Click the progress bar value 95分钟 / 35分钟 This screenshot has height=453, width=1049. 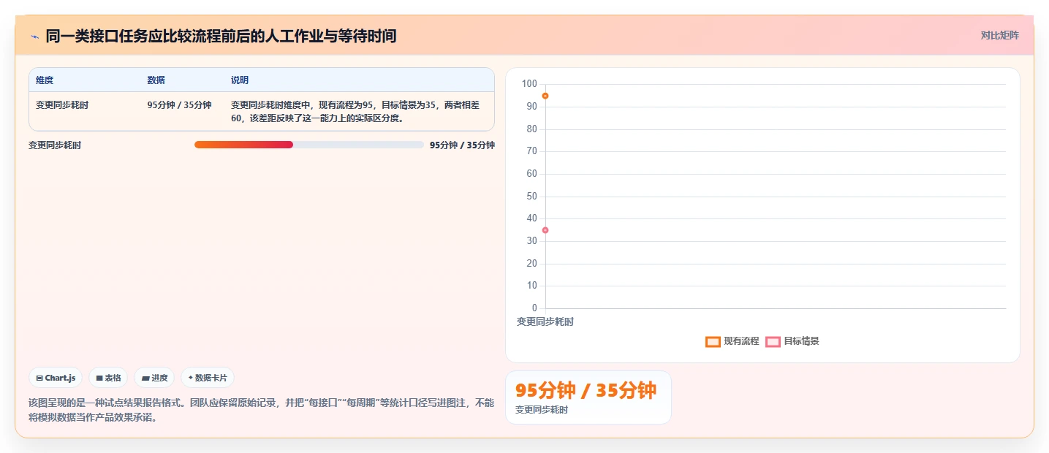tap(462, 145)
